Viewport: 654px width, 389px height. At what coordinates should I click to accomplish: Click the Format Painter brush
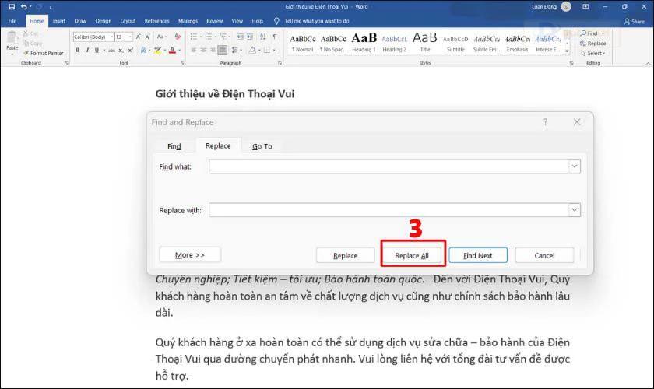pyautogui.click(x=26, y=53)
